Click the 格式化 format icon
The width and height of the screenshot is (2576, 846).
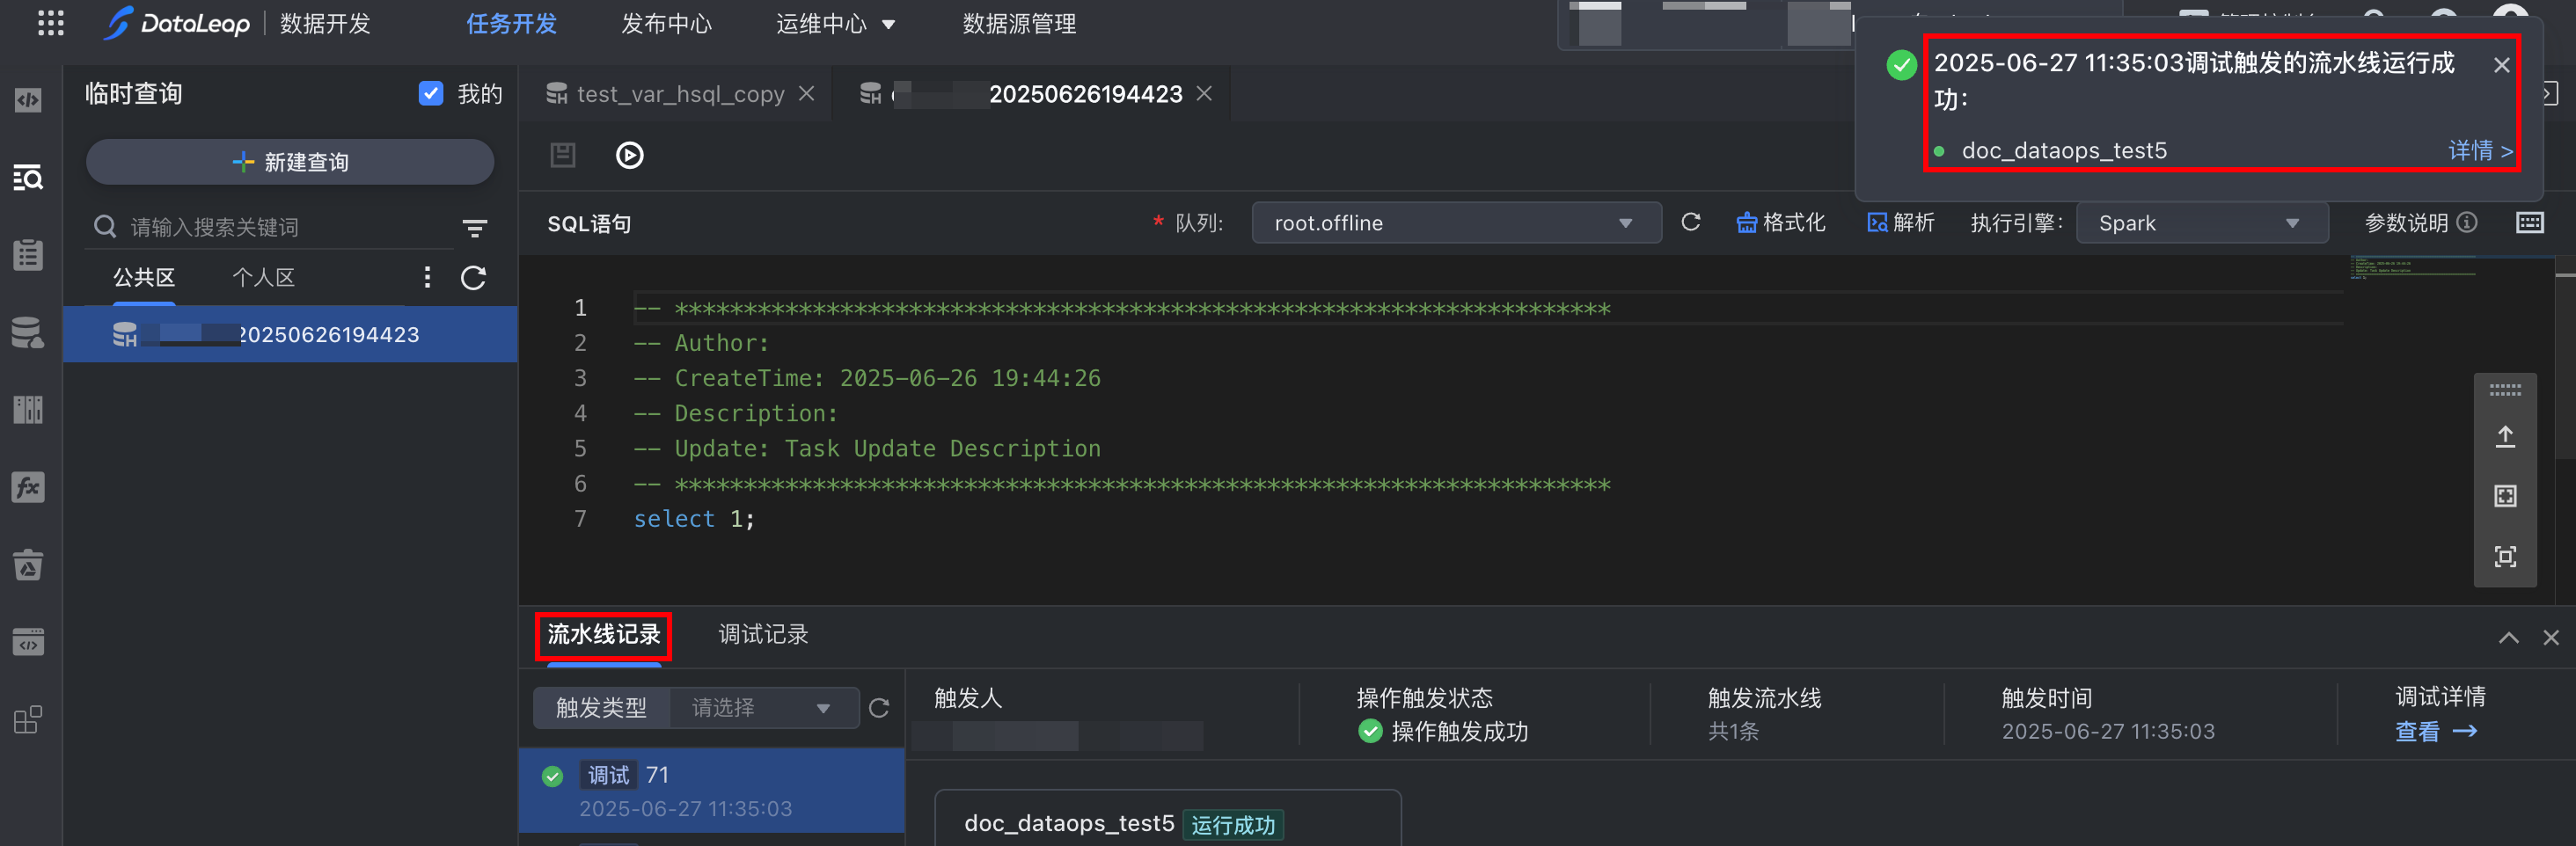click(x=1746, y=223)
